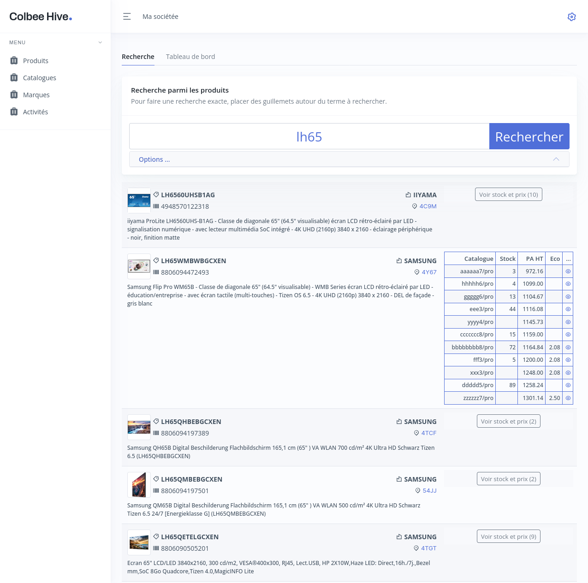The width and height of the screenshot is (588, 583).
Task: Click the barcode icon beside 4948570122318
Action: pos(156,206)
